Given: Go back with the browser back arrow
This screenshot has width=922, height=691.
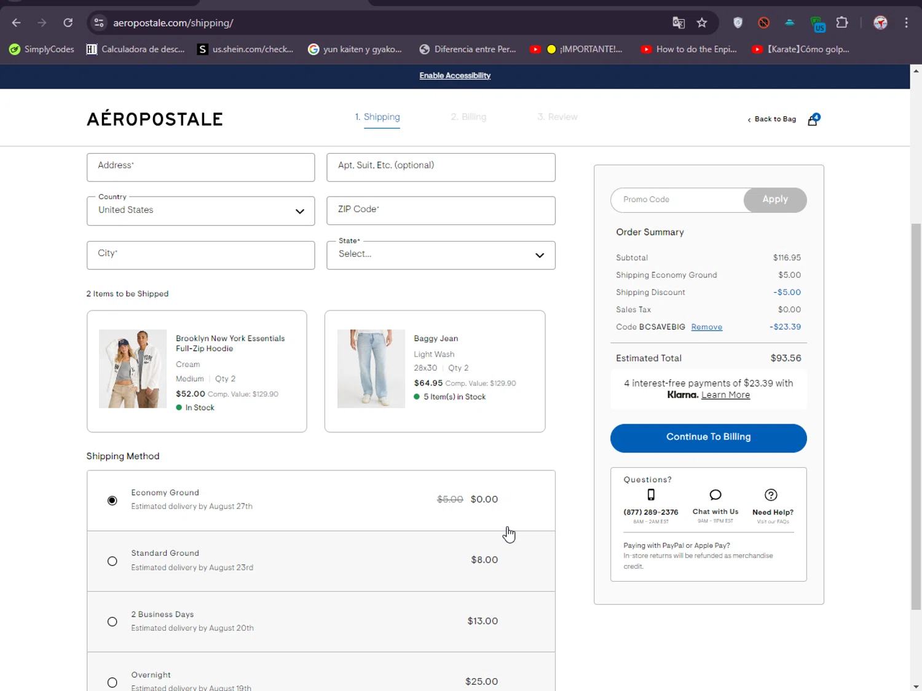Looking at the screenshot, I should (x=17, y=23).
